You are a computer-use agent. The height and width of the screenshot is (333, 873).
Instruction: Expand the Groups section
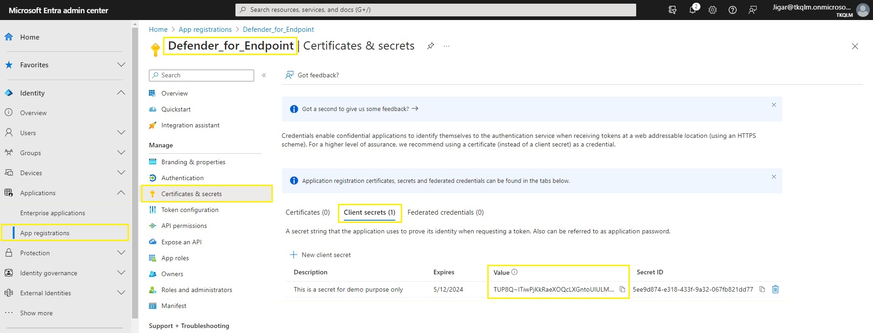coord(121,153)
